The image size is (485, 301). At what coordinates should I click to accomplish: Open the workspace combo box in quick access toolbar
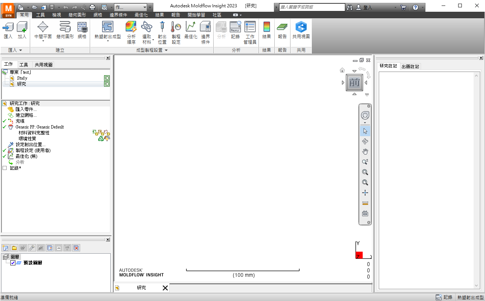point(131,7)
